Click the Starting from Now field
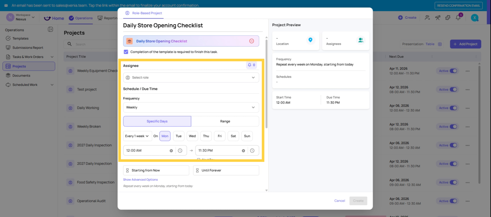491x217 pixels. click(156, 170)
